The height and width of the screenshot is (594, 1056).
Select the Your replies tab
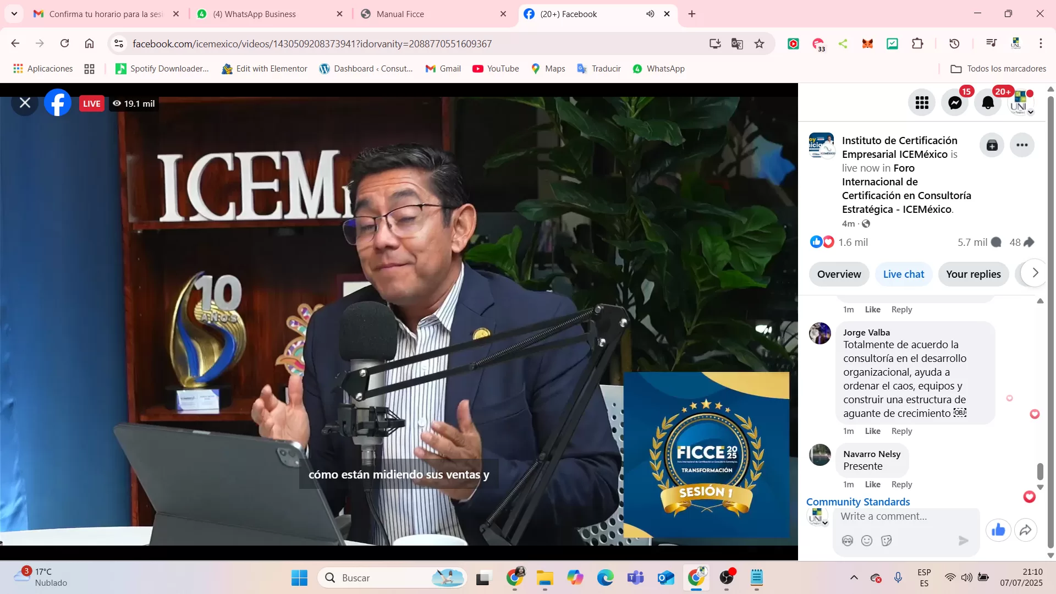point(973,274)
